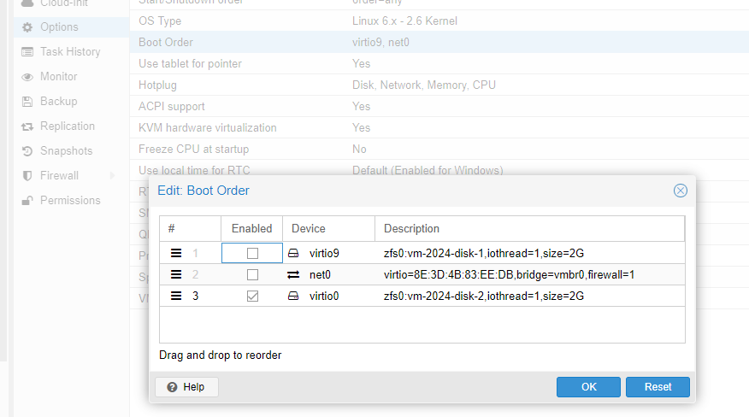749x417 pixels.
Task: Click the net0 network arrows icon
Action: click(293, 274)
